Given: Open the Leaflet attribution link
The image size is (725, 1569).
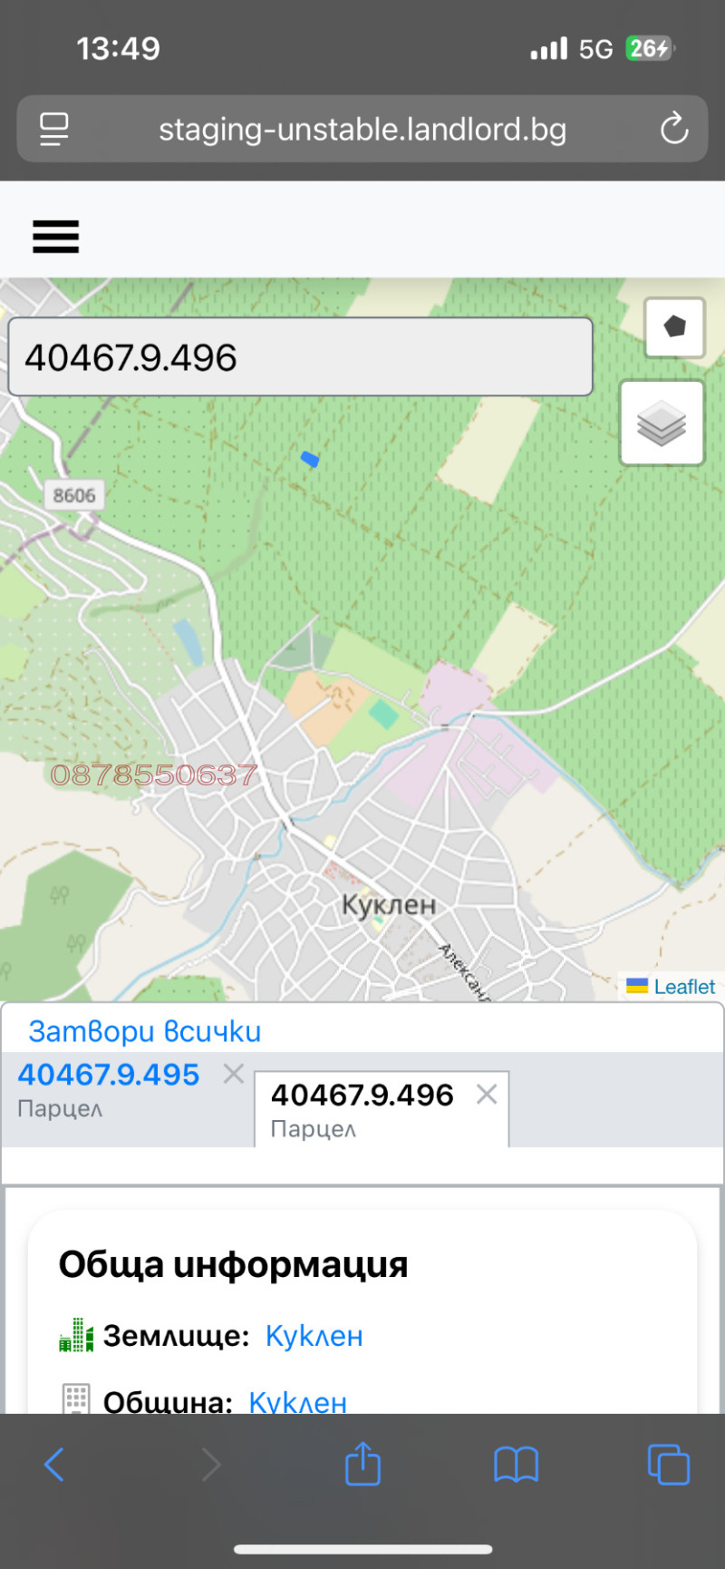Looking at the screenshot, I should pos(684,987).
